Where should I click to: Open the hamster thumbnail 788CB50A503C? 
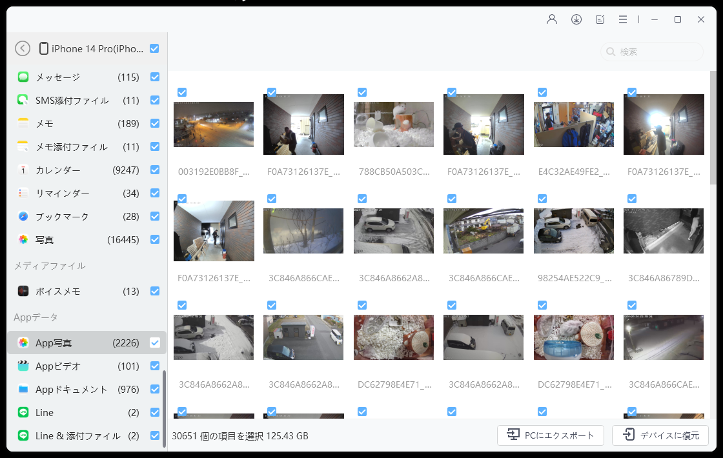(394, 124)
